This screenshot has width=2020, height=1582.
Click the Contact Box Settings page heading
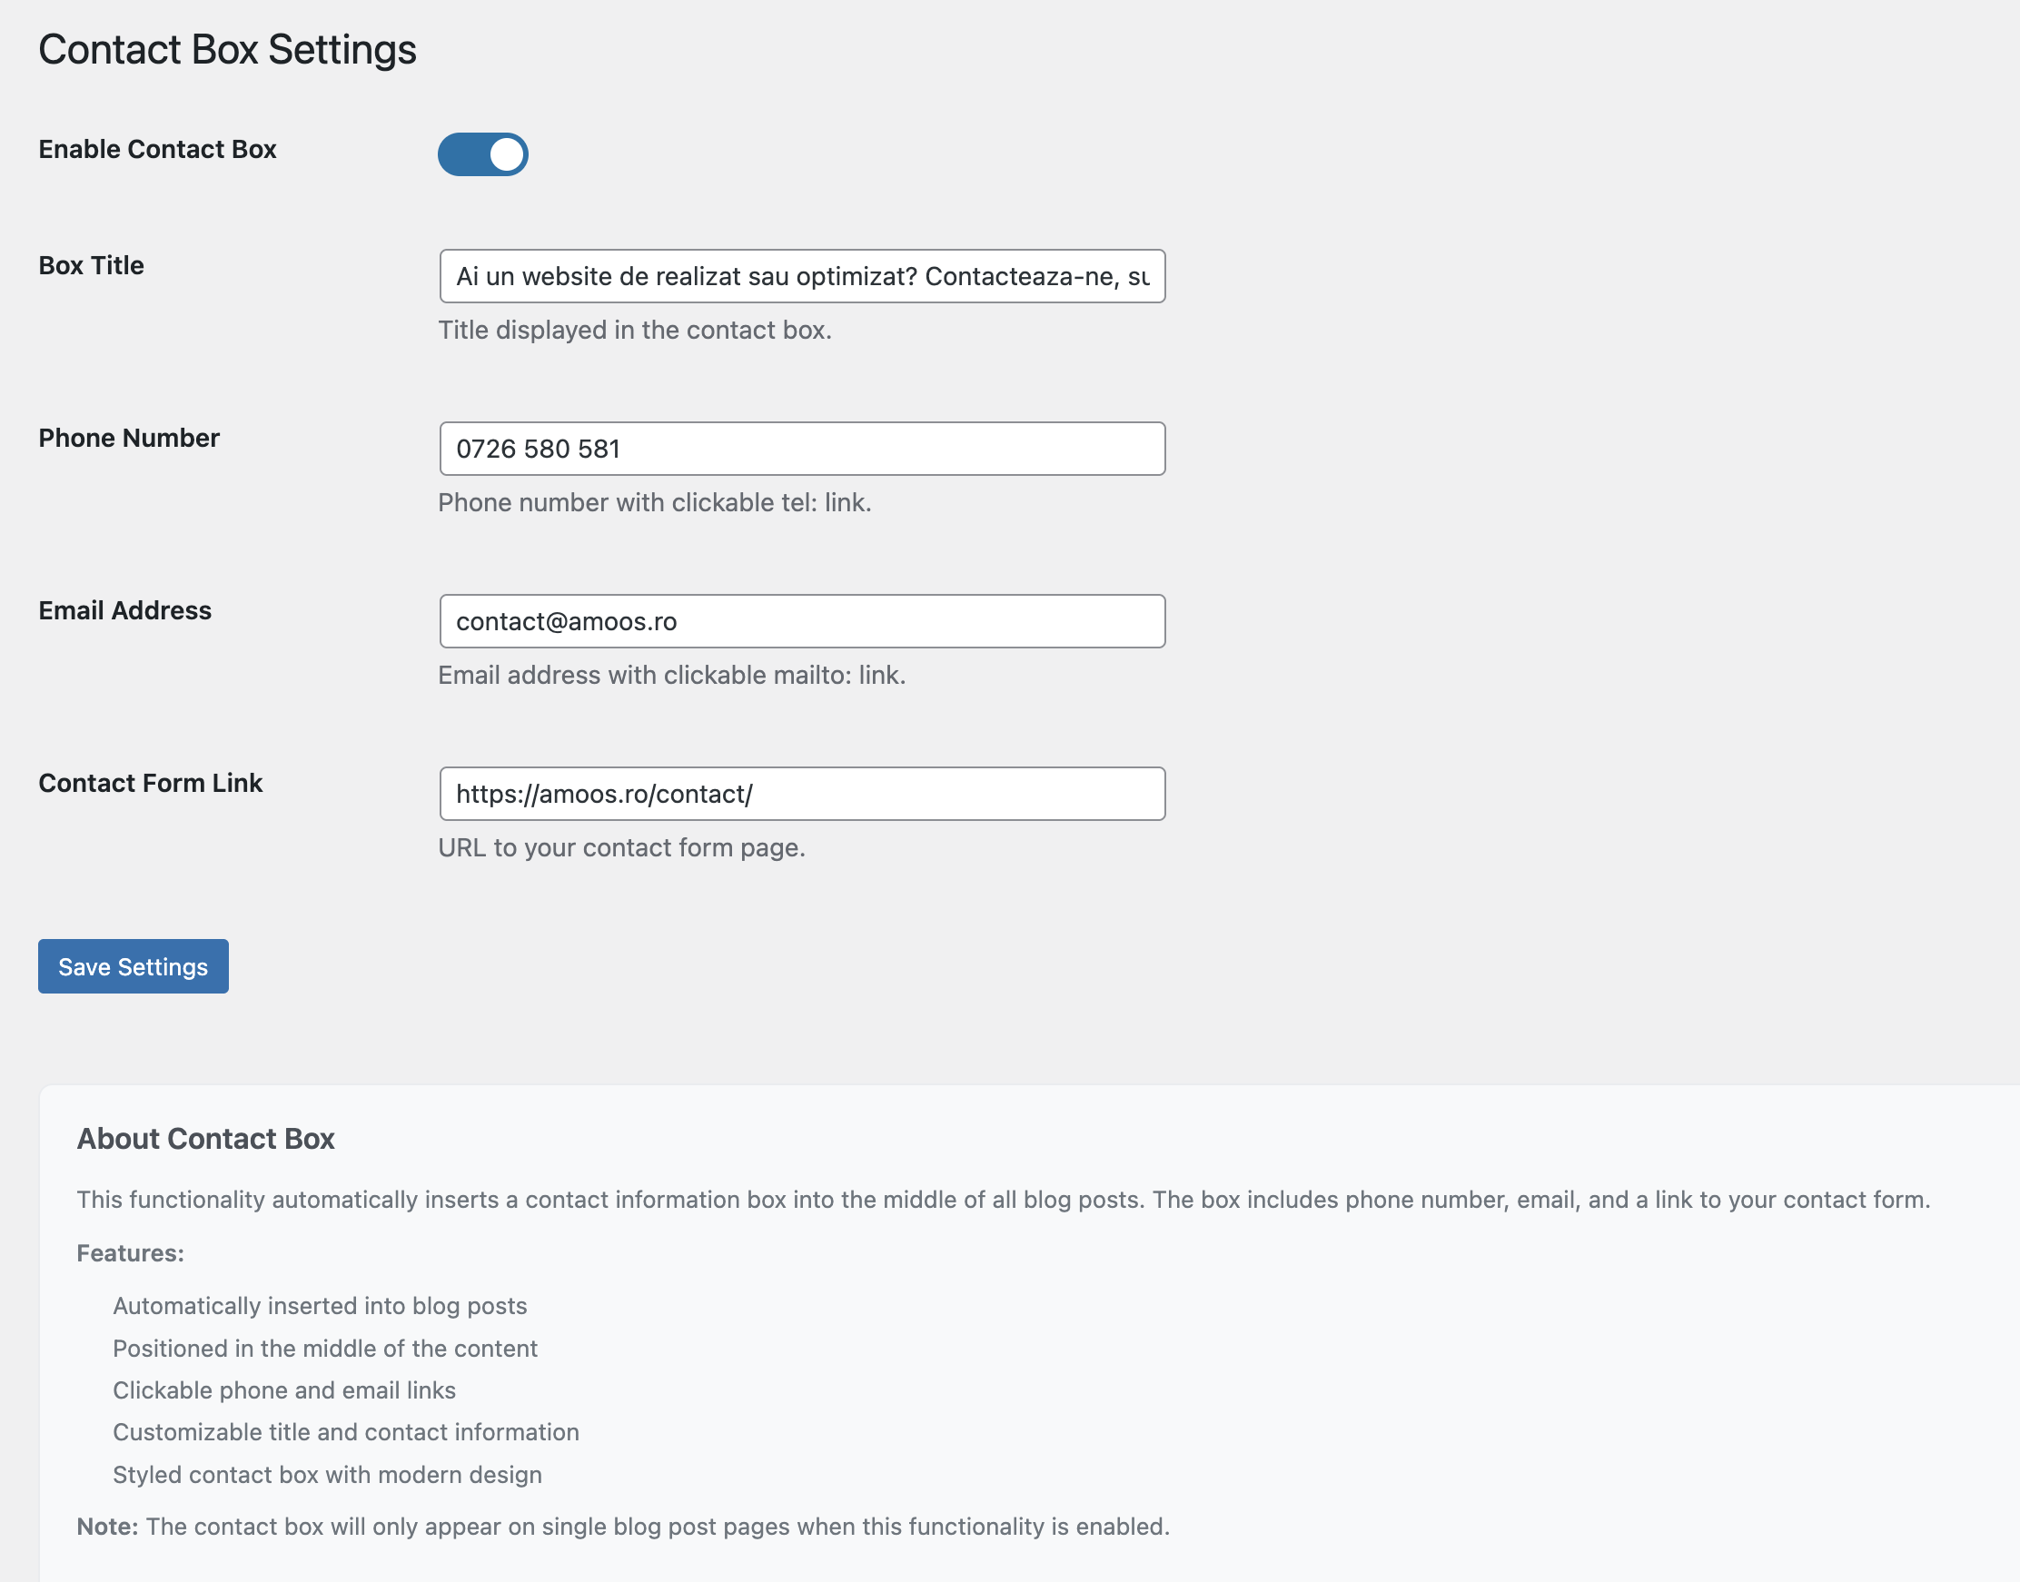(x=227, y=49)
